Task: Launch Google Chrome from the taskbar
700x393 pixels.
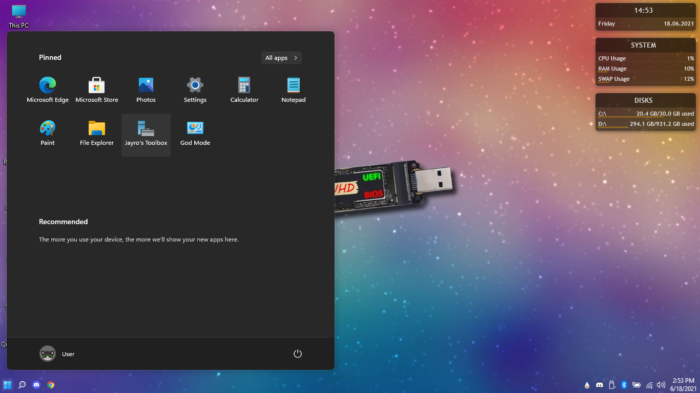Action: (x=51, y=385)
